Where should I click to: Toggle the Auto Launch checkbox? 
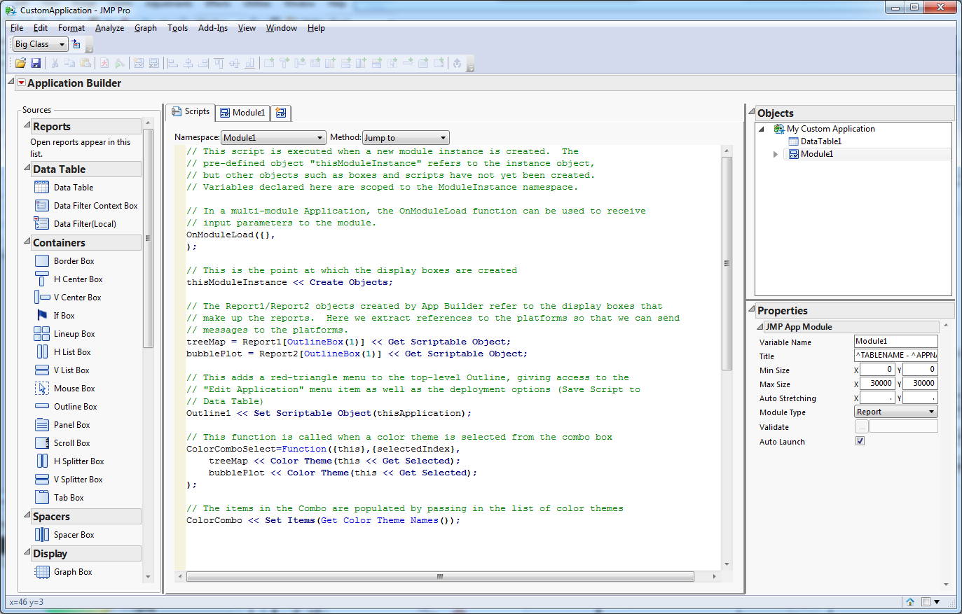tap(860, 441)
